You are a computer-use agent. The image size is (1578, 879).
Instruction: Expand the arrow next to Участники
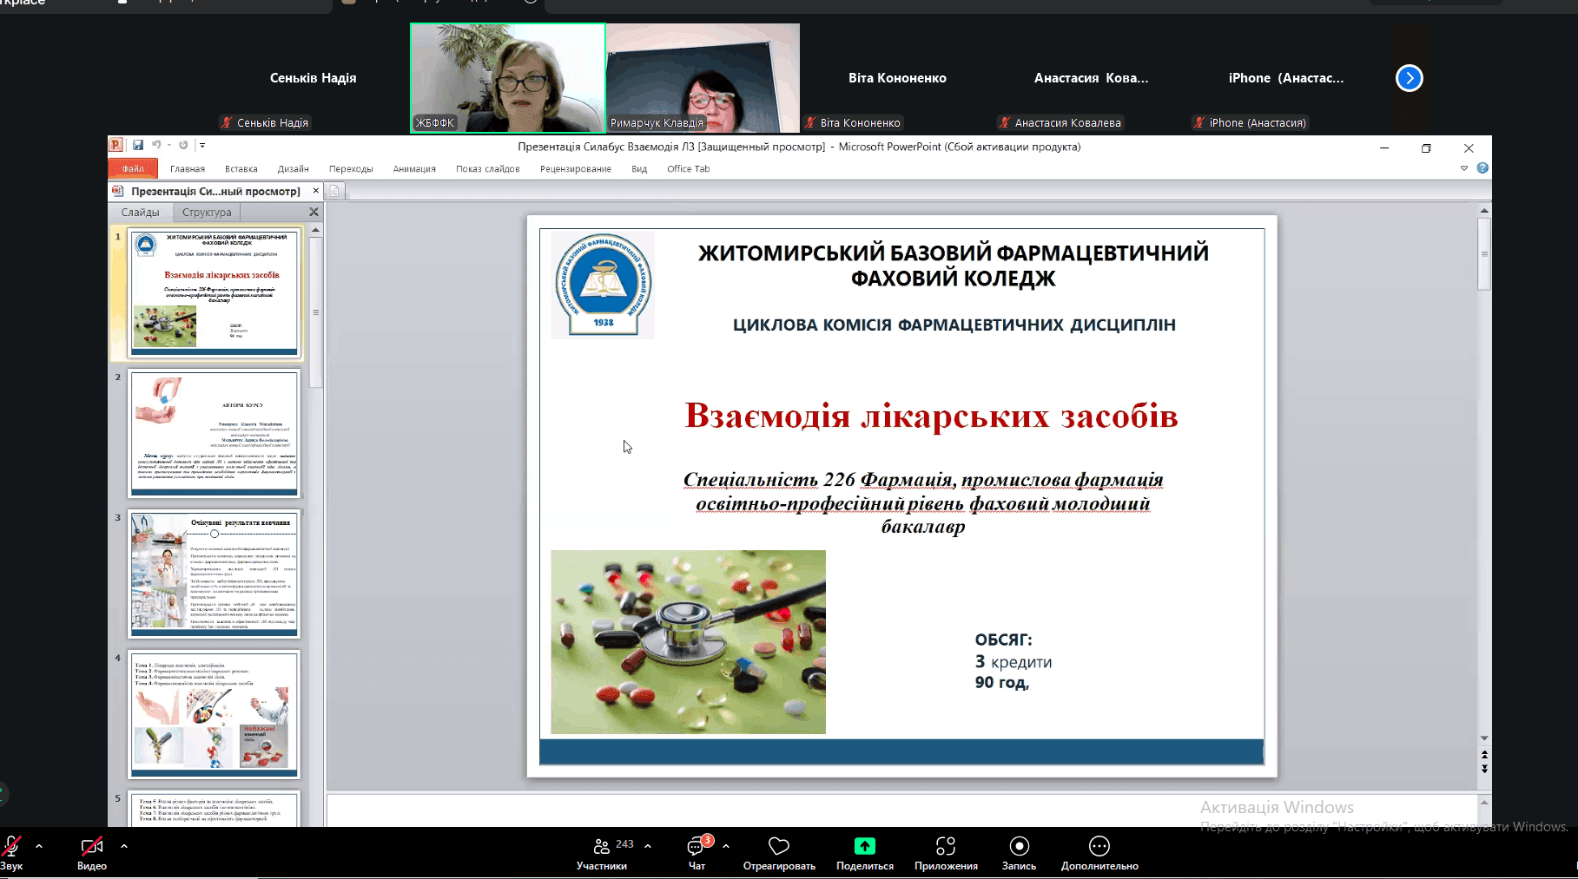pos(648,845)
